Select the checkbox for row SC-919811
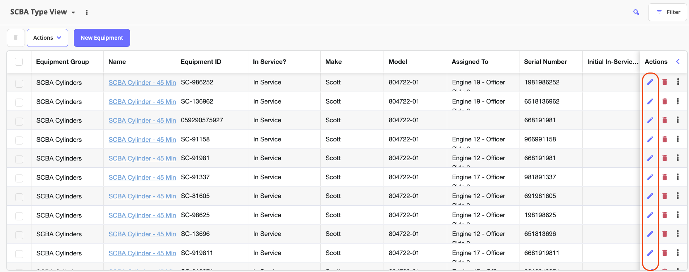 [x=19, y=254]
